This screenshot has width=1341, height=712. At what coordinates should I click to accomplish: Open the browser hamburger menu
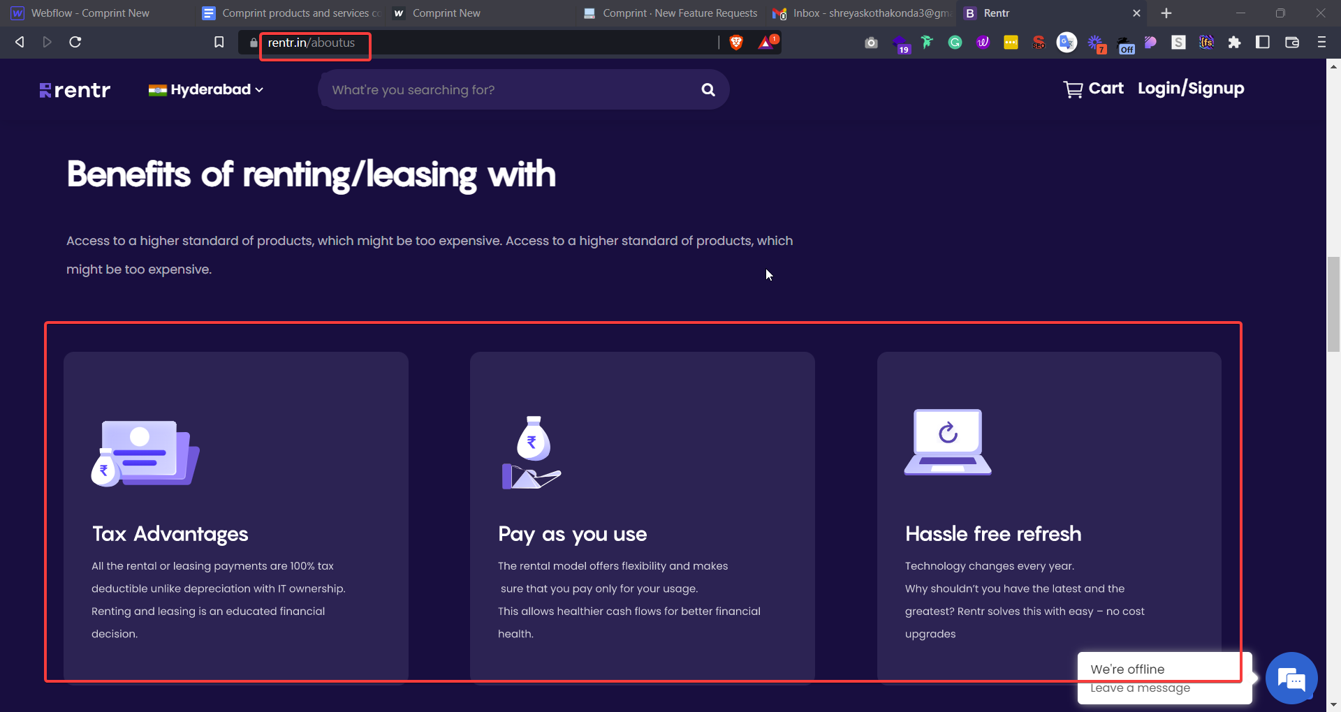click(x=1321, y=42)
